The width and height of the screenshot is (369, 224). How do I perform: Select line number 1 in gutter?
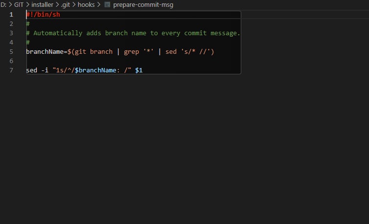click(11, 15)
